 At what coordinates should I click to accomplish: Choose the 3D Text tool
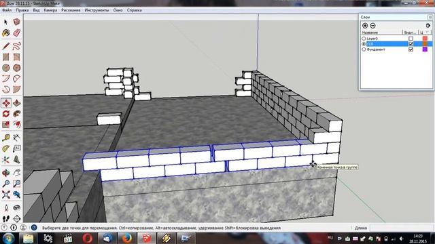(16, 160)
